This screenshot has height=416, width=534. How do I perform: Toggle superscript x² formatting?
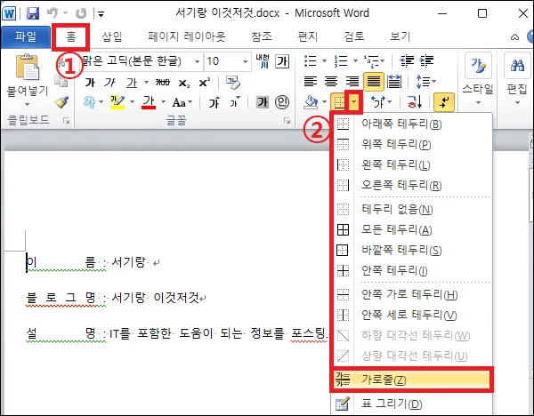tap(205, 83)
